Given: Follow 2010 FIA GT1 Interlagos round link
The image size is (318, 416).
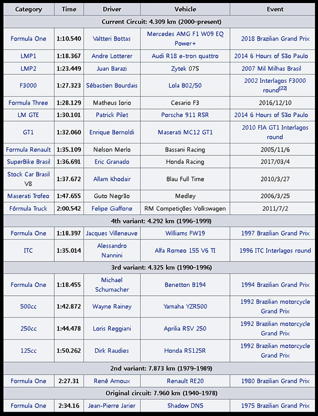Looking at the screenshot, I should click(x=275, y=132).
